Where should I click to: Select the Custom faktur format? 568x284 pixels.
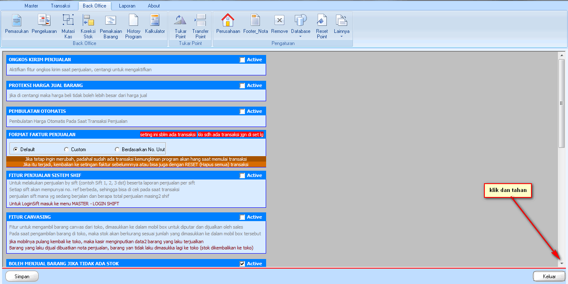point(75,149)
